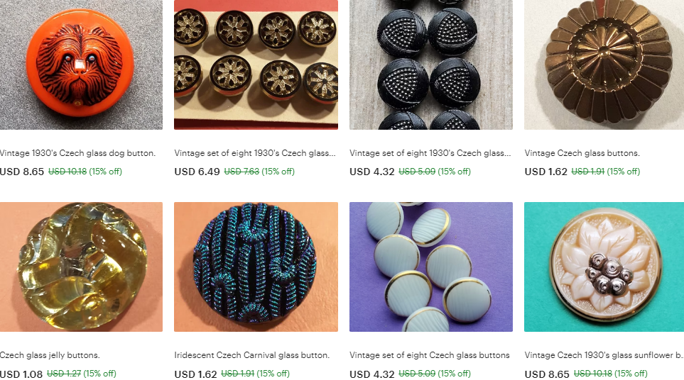
Task: Open the peach sunflower button photo
Action: coord(604,267)
